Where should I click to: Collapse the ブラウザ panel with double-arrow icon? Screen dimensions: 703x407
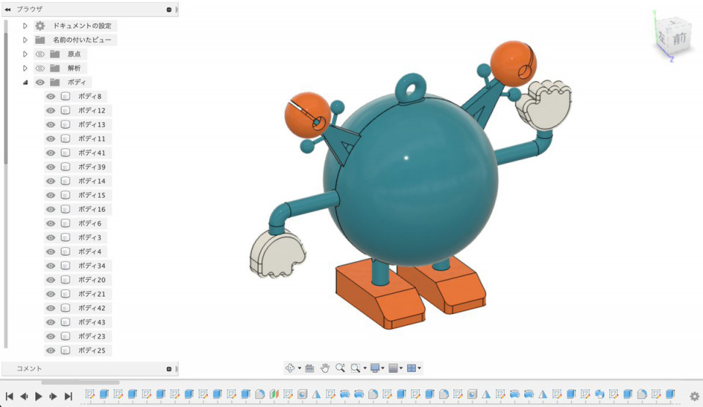pyautogui.click(x=7, y=9)
